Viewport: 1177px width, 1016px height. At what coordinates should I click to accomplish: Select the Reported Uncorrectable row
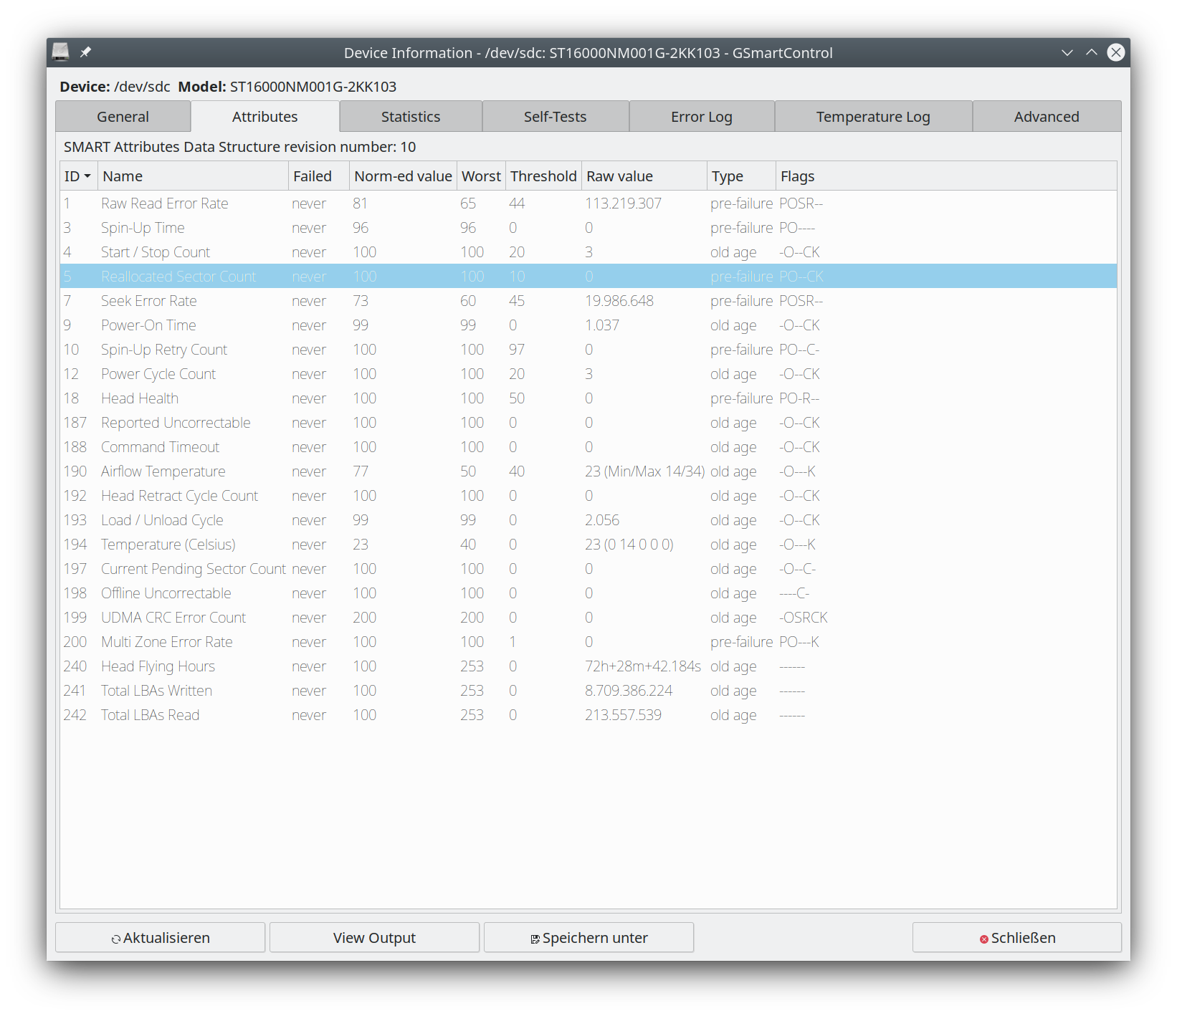(x=588, y=423)
